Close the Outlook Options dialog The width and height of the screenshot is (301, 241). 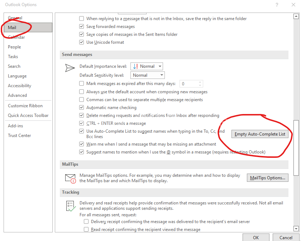coord(293,5)
